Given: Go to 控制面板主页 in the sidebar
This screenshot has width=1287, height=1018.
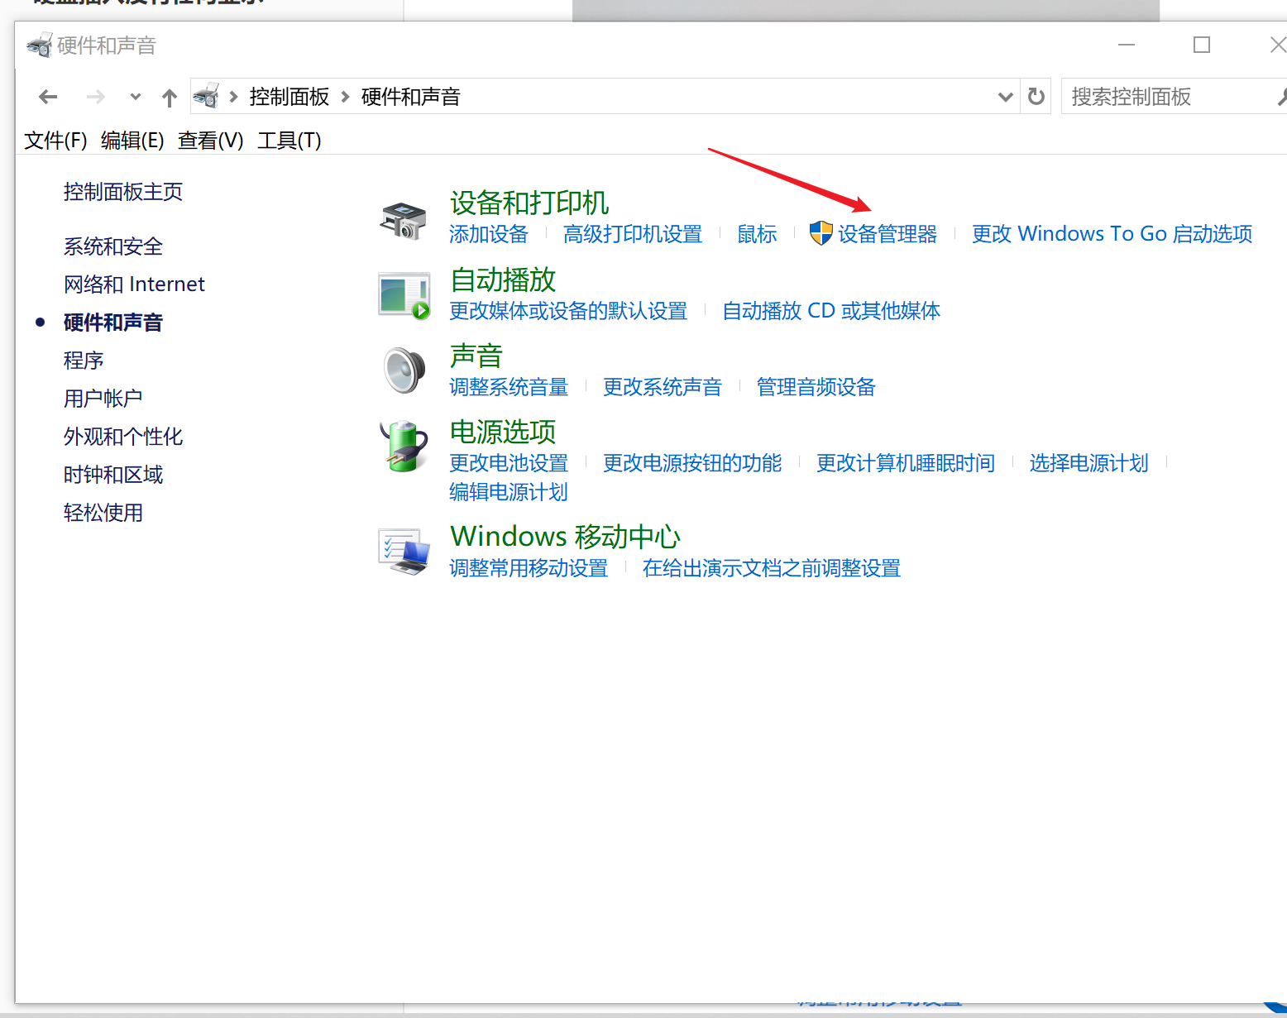Looking at the screenshot, I should 123,192.
